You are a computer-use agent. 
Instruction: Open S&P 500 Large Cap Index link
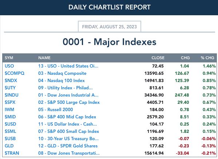69,102
